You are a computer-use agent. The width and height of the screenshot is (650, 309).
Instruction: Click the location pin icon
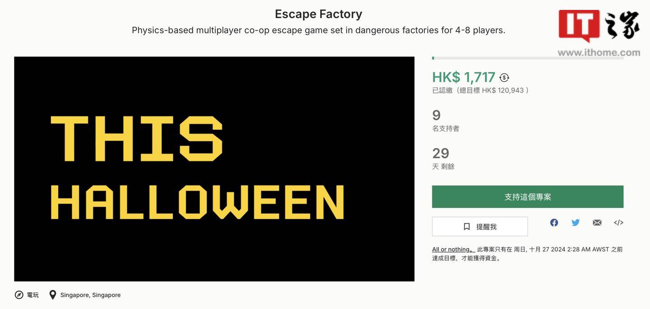click(x=53, y=295)
